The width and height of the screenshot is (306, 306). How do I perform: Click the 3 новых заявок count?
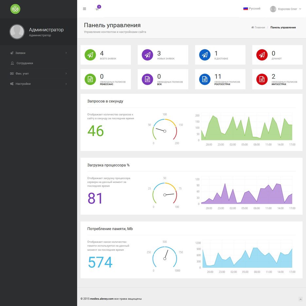pyautogui.click(x=159, y=53)
